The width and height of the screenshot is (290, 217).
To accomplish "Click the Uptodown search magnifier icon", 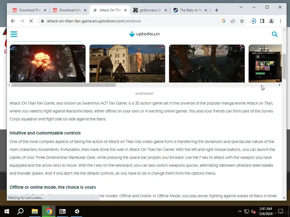I will (x=275, y=34).
